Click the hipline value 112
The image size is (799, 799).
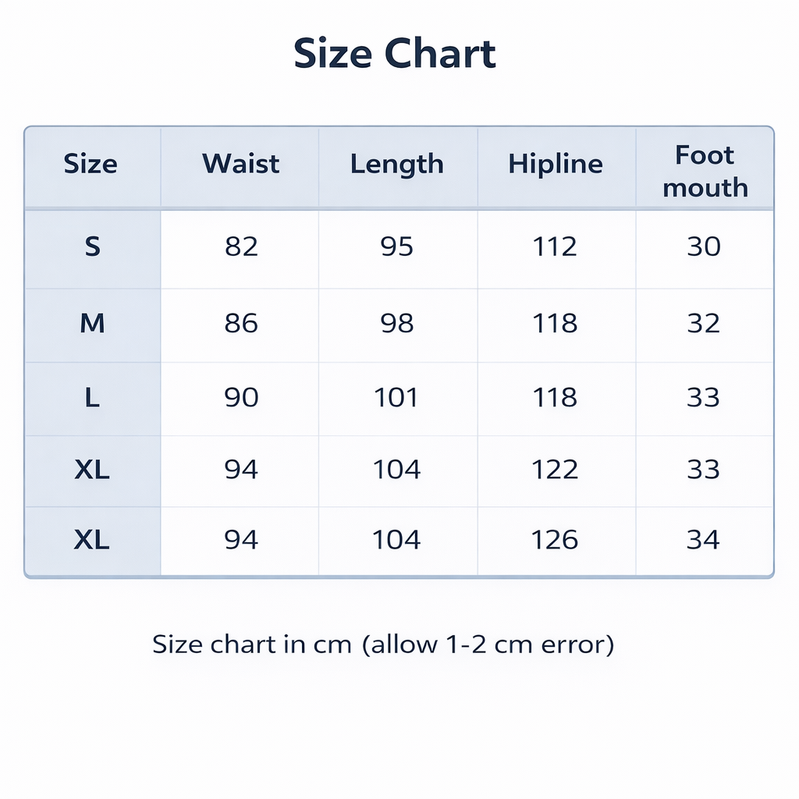[x=555, y=247]
